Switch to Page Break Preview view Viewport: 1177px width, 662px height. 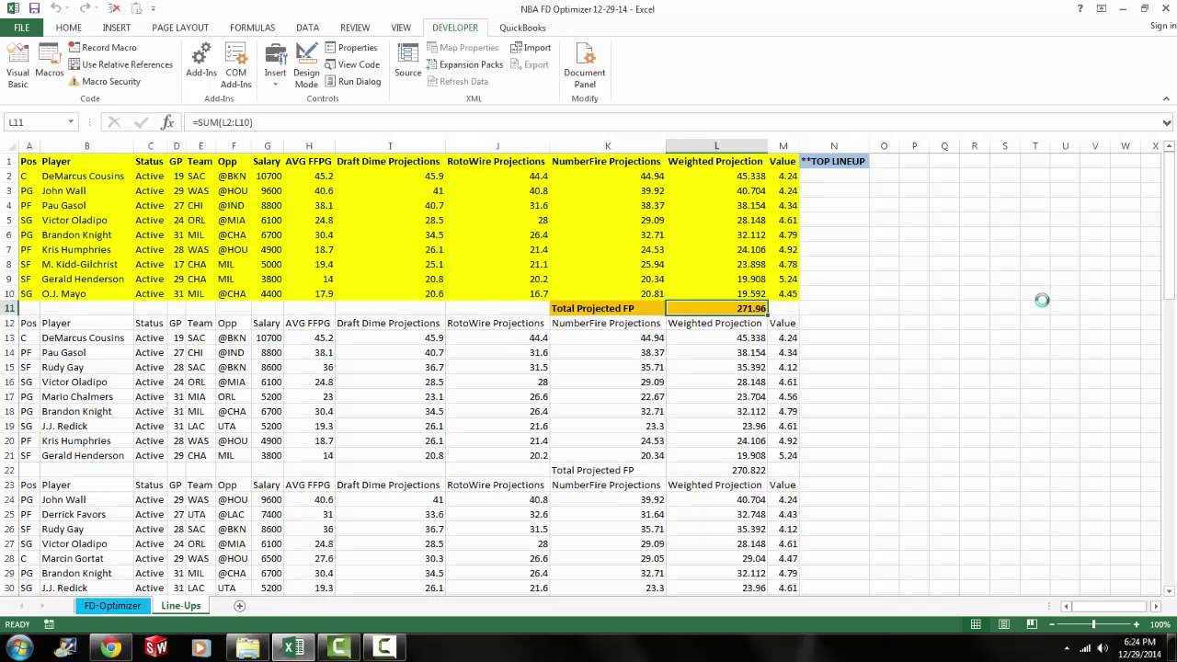pos(1032,624)
